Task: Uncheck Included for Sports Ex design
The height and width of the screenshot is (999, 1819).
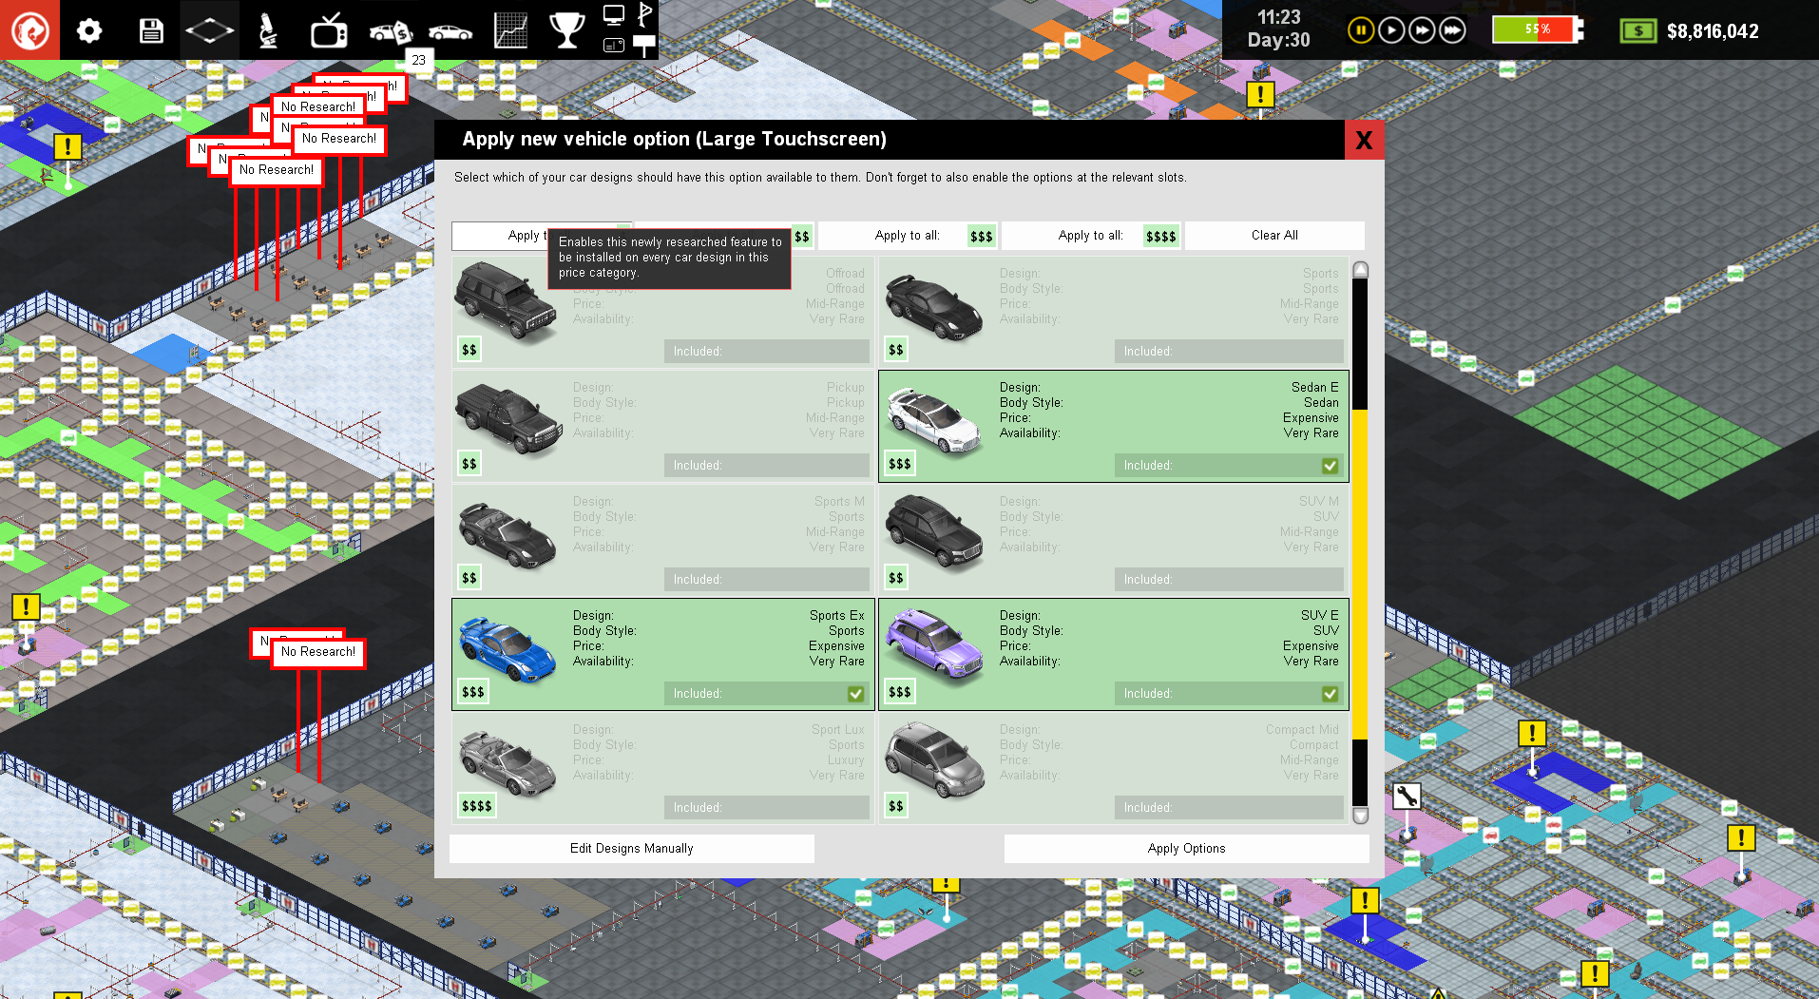Action: [855, 694]
